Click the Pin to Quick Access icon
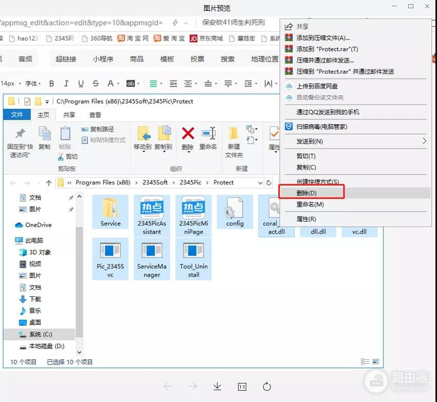Viewport: 437px width, 402px height. [x=20, y=134]
